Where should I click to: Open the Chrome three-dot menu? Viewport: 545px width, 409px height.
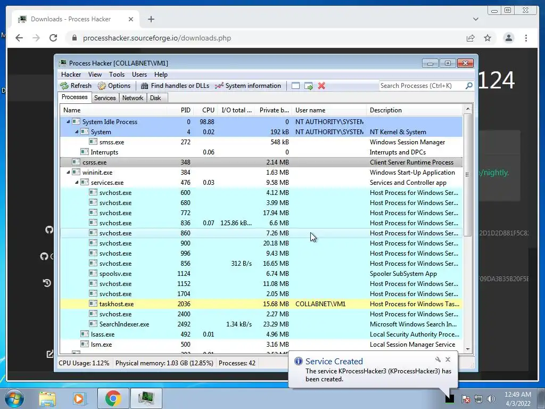[526, 38]
